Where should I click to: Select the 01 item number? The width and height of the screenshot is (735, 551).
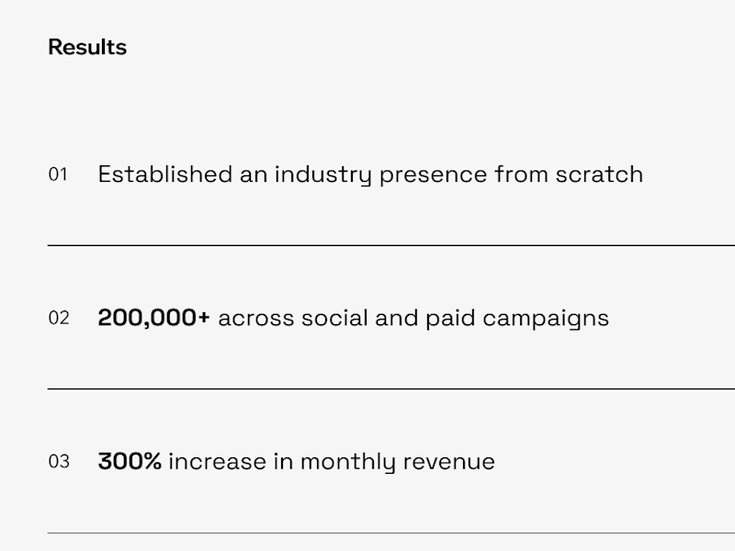[x=58, y=174]
